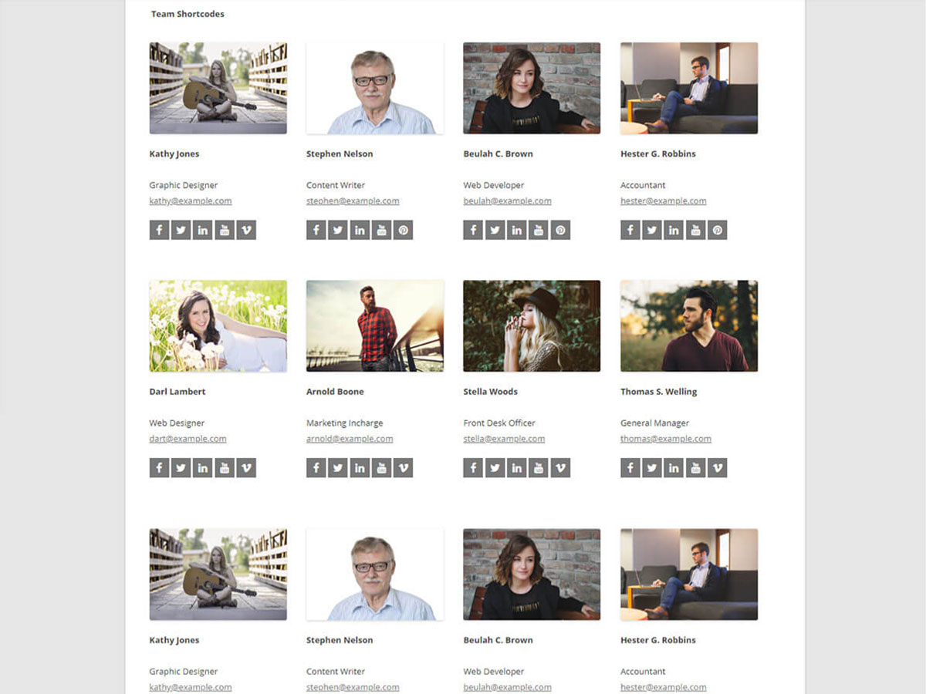Open the arnold@example.com email link
926x694 pixels.
pyautogui.click(x=350, y=439)
